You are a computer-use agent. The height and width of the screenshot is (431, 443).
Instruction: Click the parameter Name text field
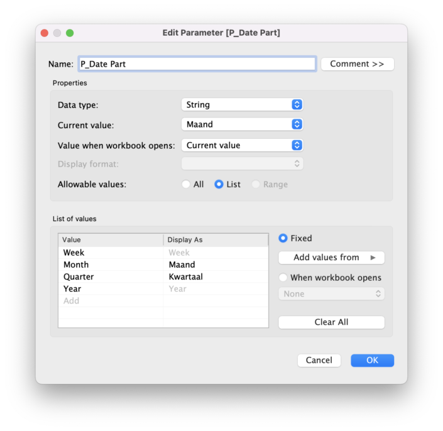(x=197, y=64)
